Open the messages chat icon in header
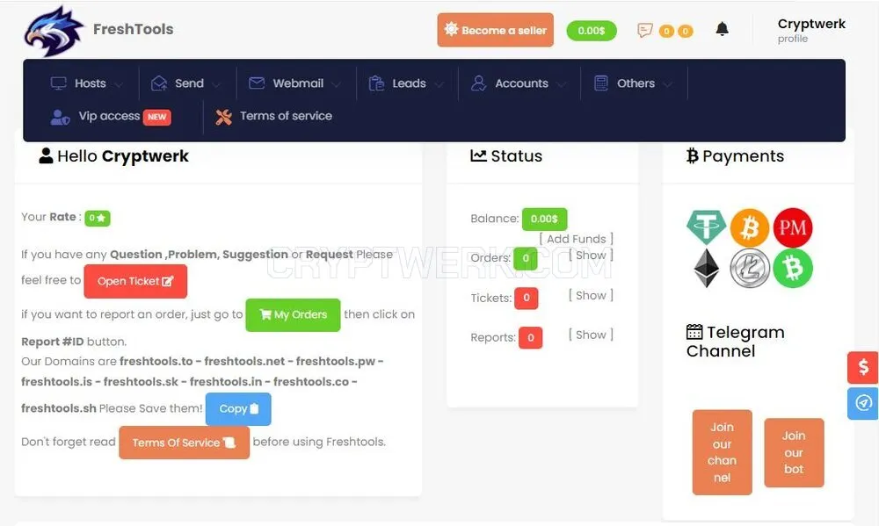The height and width of the screenshot is (526, 879). tap(645, 30)
